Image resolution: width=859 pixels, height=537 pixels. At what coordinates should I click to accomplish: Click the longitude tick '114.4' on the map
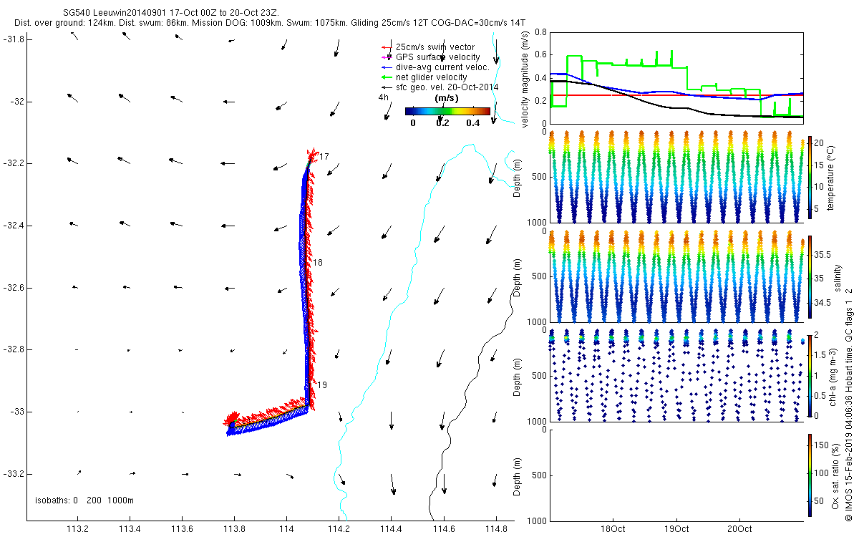(x=392, y=529)
